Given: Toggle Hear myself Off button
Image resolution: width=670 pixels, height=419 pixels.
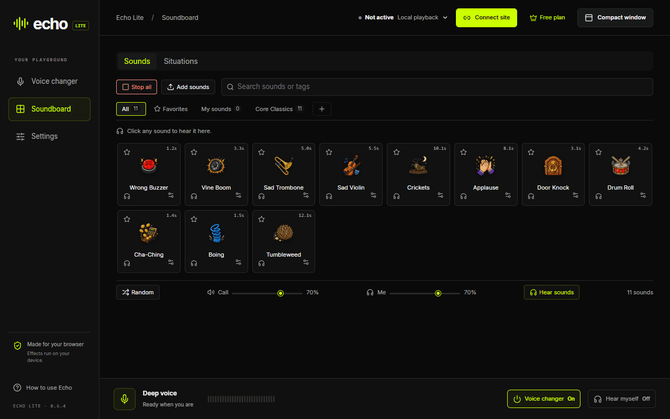Looking at the screenshot, I should point(621,399).
